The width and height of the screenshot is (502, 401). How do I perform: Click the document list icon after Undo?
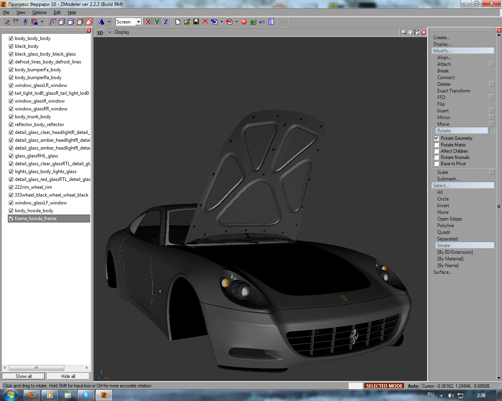tap(271, 22)
